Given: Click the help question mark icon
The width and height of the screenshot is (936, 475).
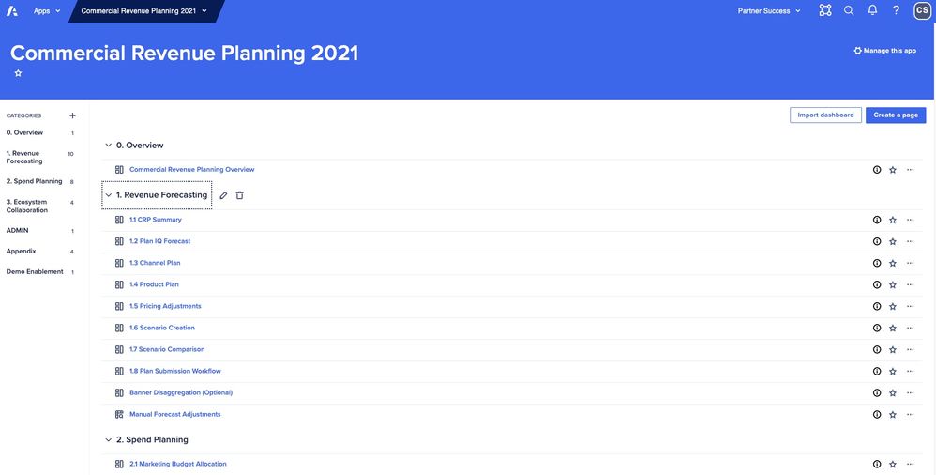Looking at the screenshot, I should (896, 10).
